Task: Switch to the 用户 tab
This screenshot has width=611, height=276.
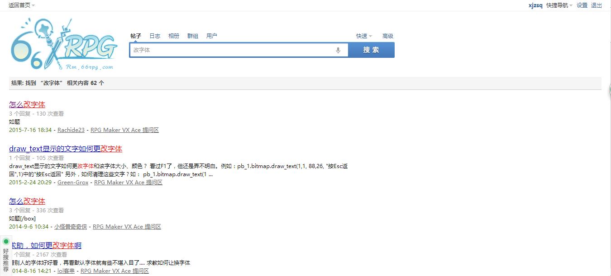Action: 212,36
